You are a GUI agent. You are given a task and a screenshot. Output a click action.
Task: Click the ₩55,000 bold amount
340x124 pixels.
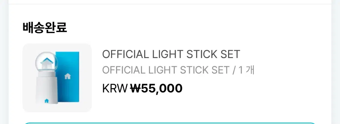pyautogui.click(x=156, y=88)
